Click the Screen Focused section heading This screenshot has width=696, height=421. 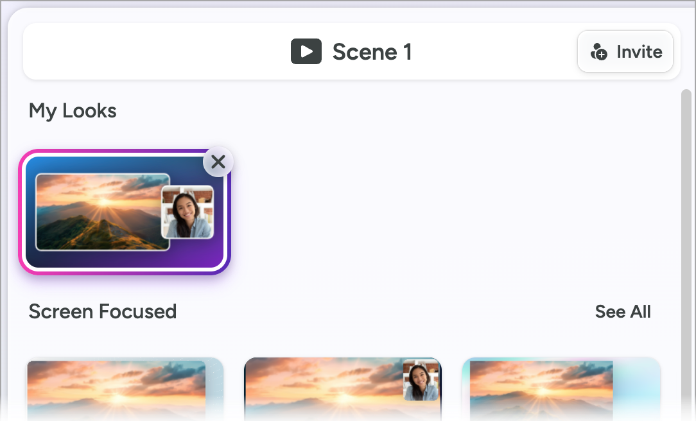[x=103, y=311]
